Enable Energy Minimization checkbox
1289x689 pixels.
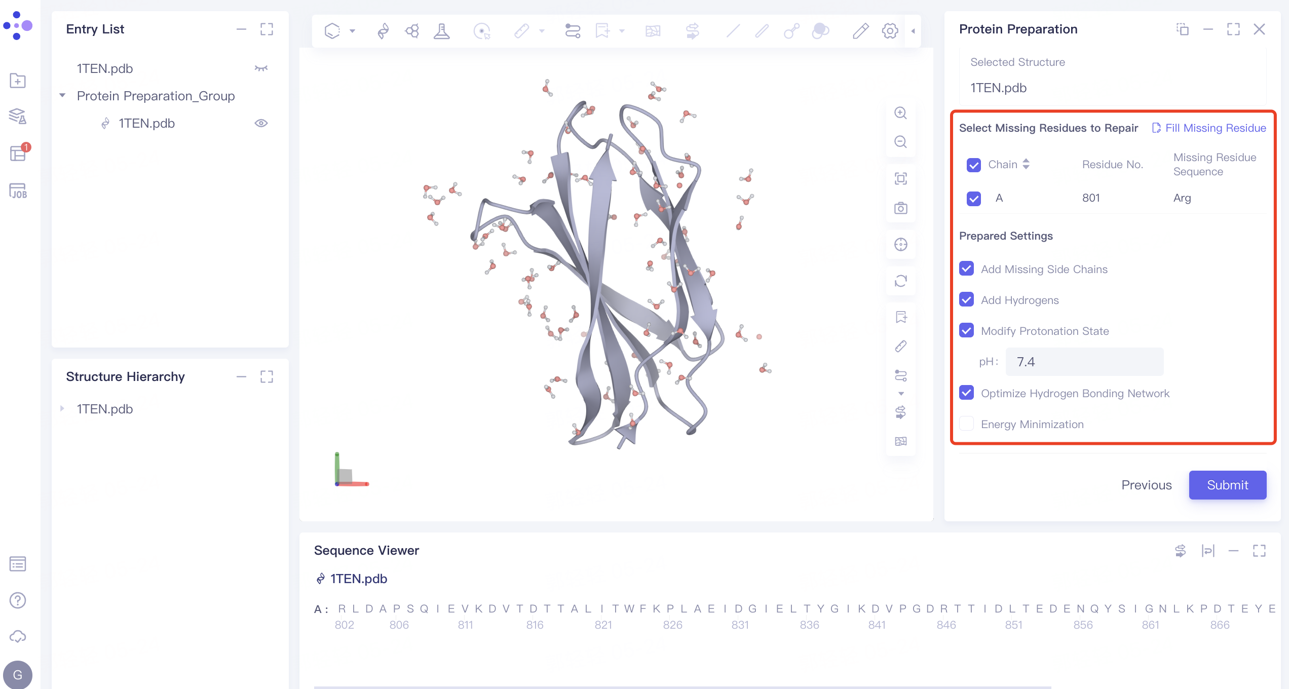point(966,424)
